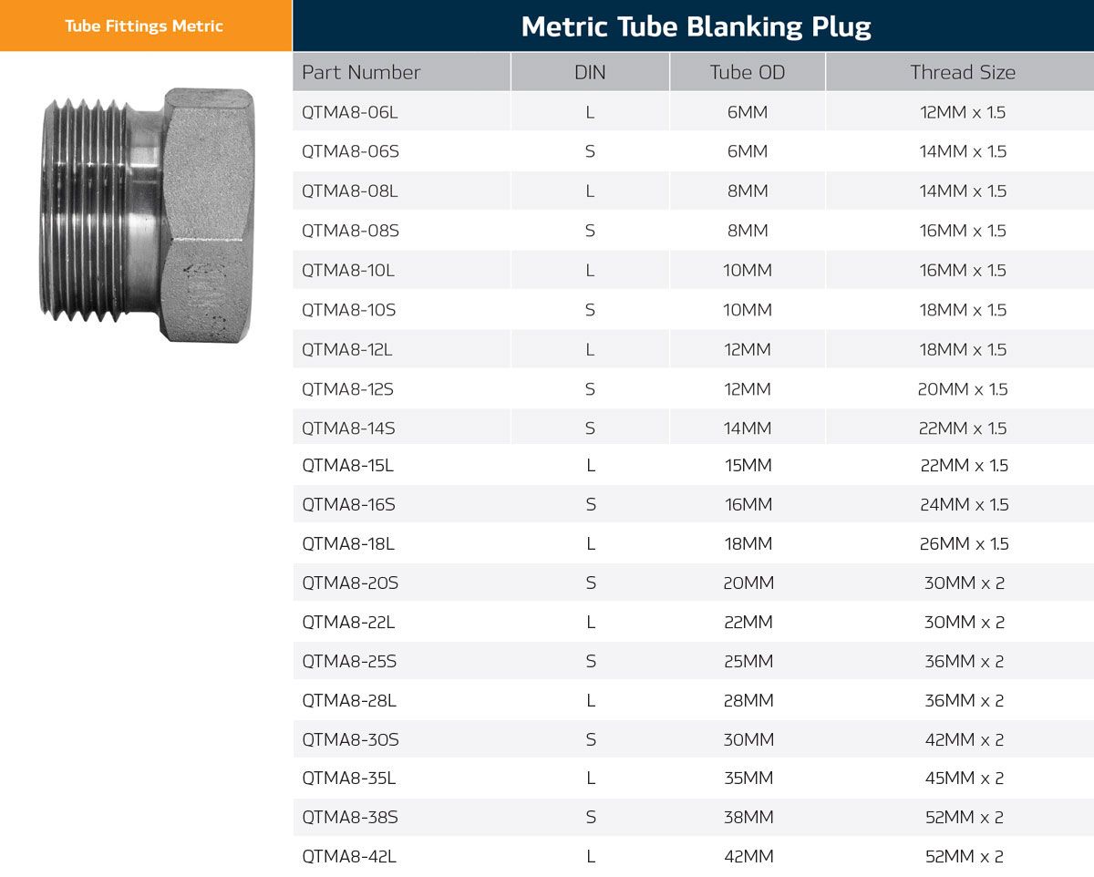Click the DIN cell for QTMA8-38S

tap(591, 818)
